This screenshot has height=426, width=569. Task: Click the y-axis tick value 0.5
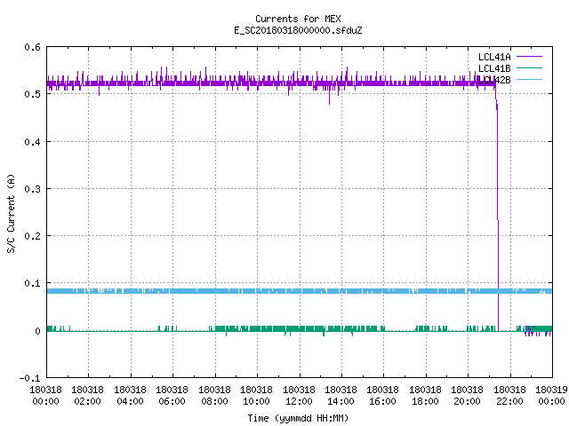pyautogui.click(x=32, y=94)
